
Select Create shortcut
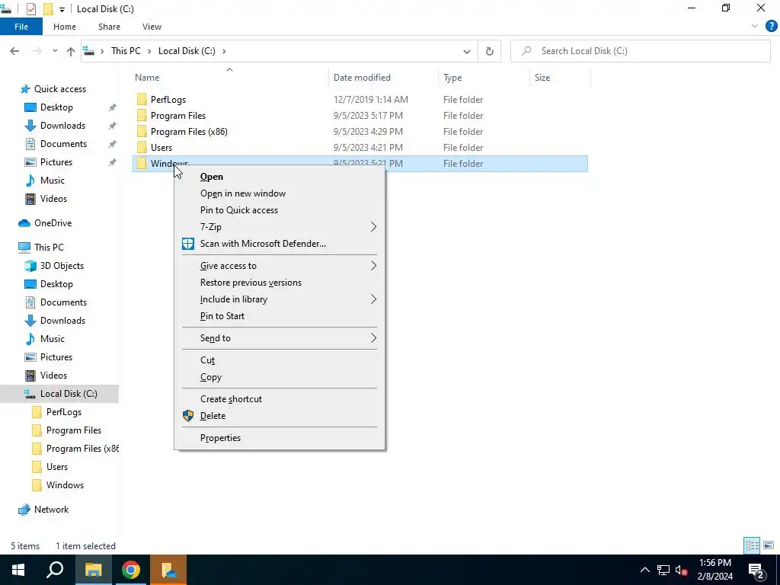pyautogui.click(x=280, y=399)
